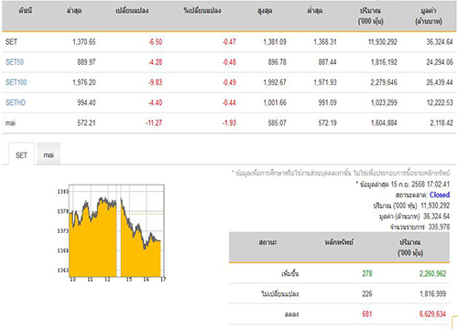Click the SET row in index table
The width and height of the screenshot is (458, 329).
(229, 42)
